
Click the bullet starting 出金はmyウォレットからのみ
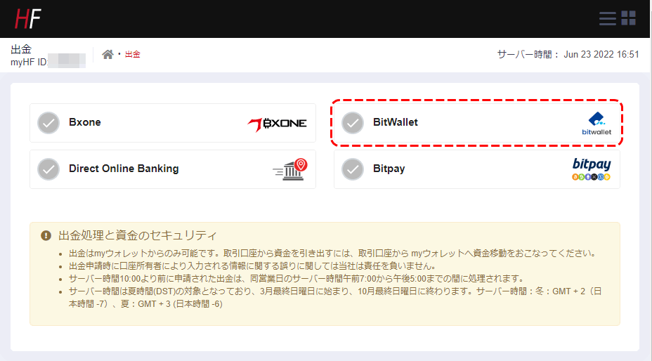(x=334, y=254)
